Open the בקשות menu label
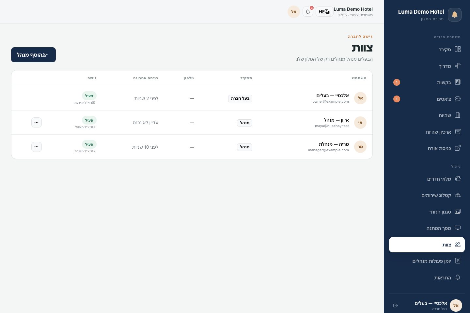 coord(444,82)
